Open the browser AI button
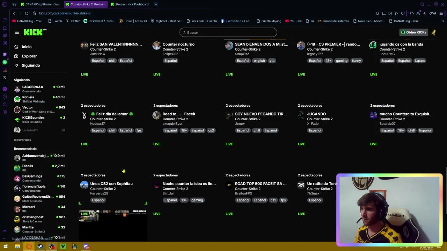Viewport: 447px width, 251px height. pos(433,13)
